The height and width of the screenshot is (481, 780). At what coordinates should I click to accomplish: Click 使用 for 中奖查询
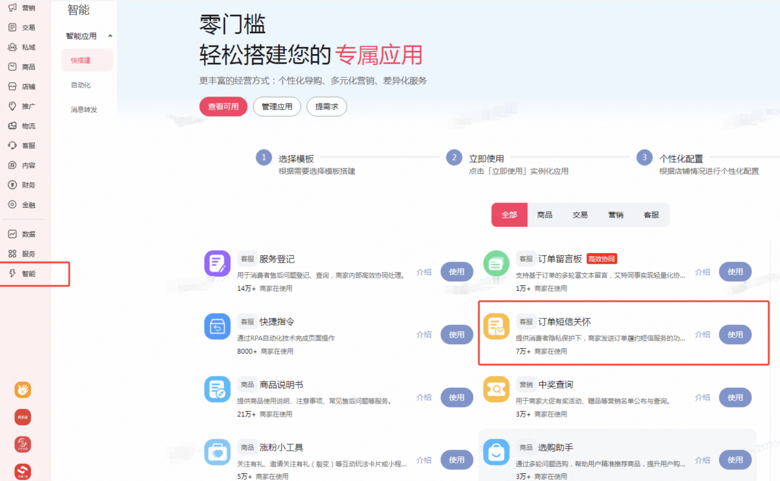(735, 397)
